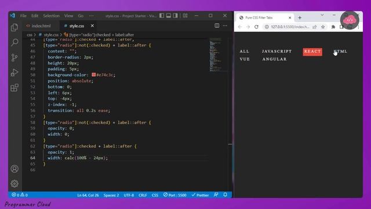Image resolution: width=371 pixels, height=209 pixels.
Task: Click the Pure CSS Filter Tabs browser tab
Action: [265, 18]
